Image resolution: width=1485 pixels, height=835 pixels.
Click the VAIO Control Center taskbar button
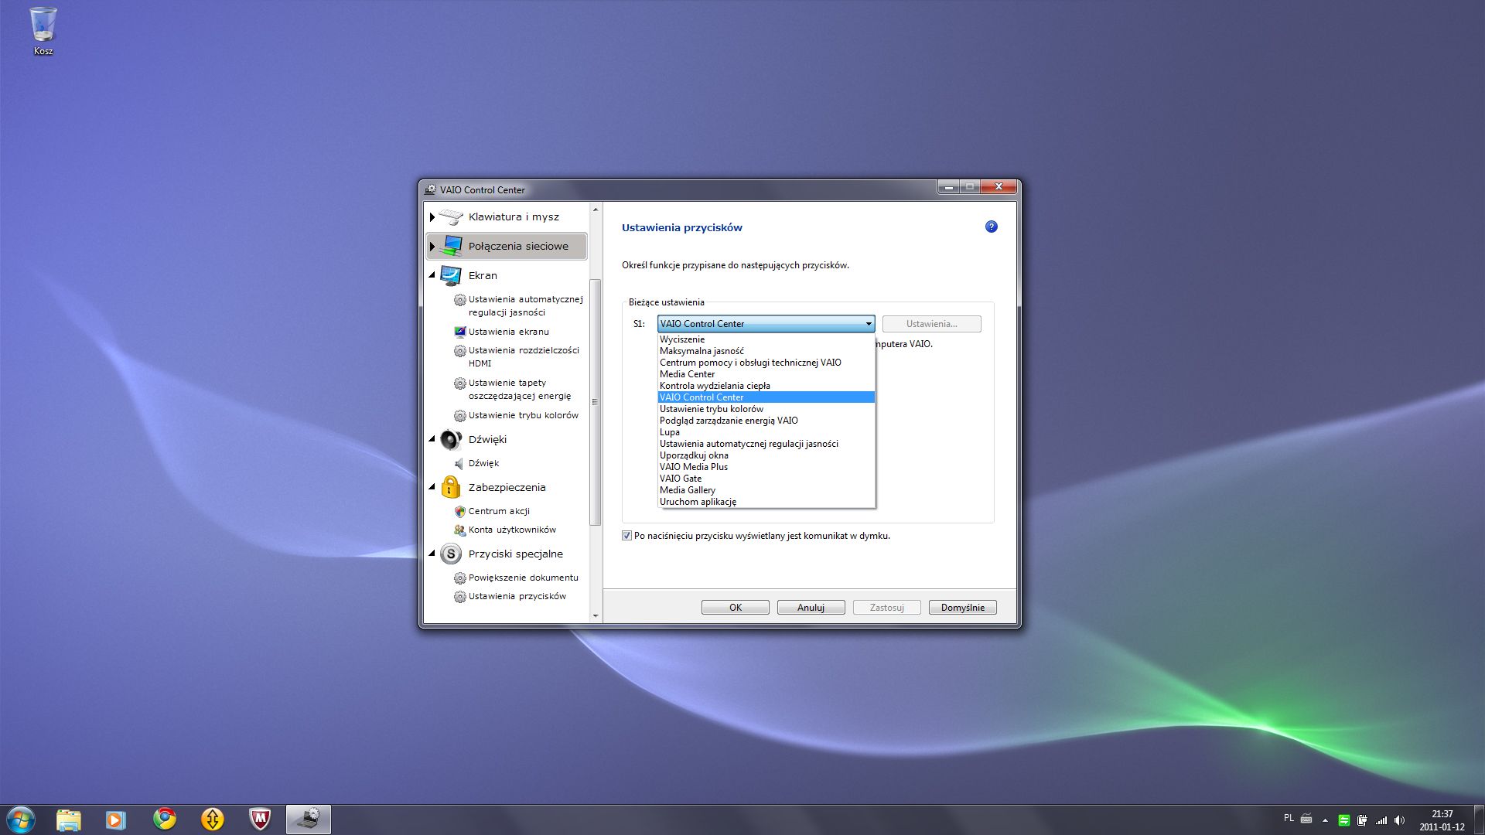click(309, 819)
